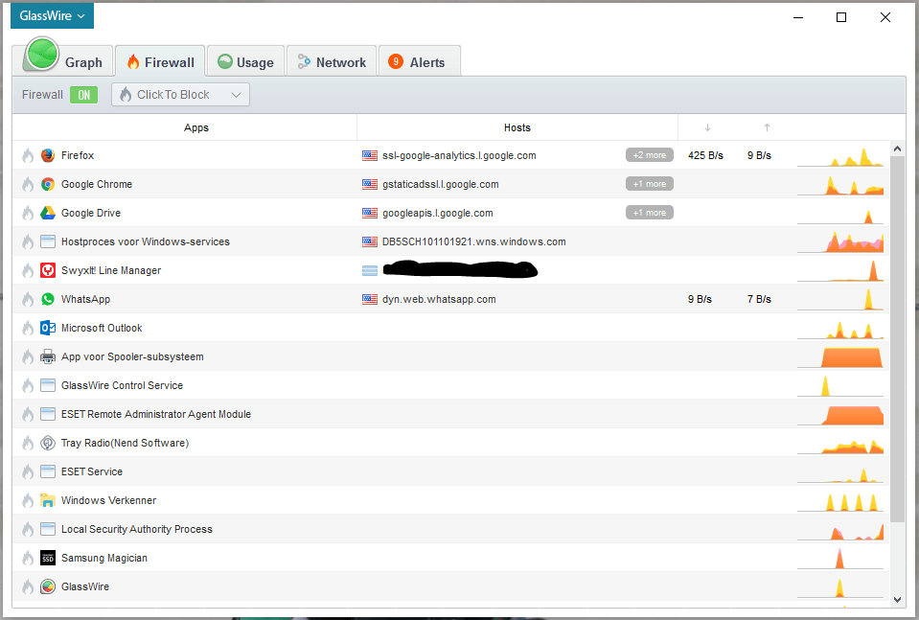Click the US flag beside ssl-google-analytics host
The image size is (919, 620).
pyautogui.click(x=370, y=155)
